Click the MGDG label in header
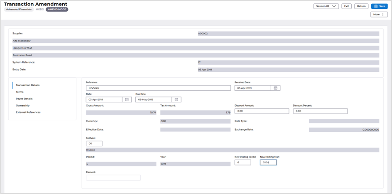392x194 pixels. coord(40,9)
